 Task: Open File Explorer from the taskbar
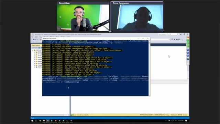[44, 121]
